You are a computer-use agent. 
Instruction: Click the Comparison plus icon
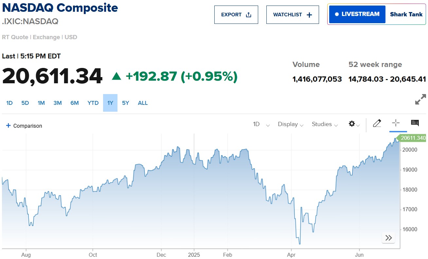pos(8,125)
